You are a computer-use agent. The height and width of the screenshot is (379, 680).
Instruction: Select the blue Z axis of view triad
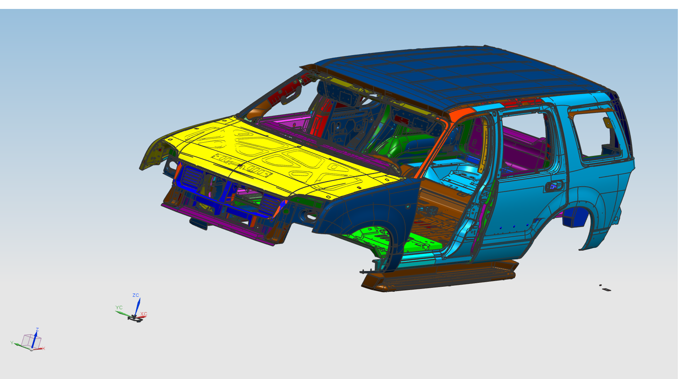[x=35, y=340]
